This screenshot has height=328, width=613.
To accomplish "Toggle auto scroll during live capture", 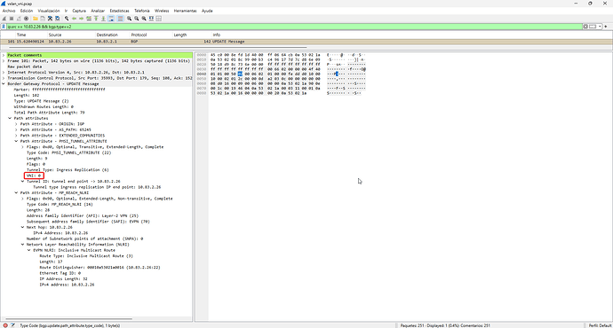I will pyautogui.click(x=111, y=19).
